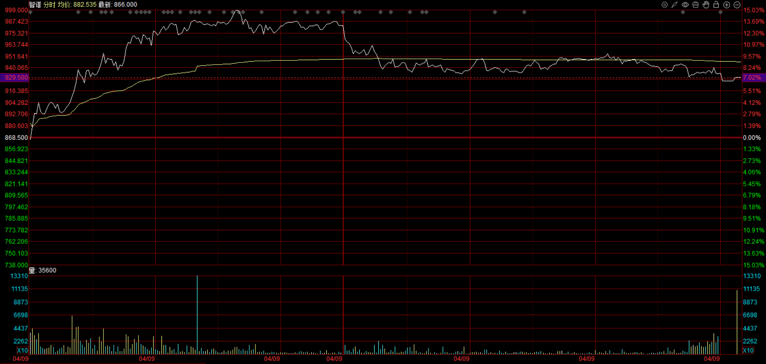The image size is (766, 364).
Task: Open the briefcase toolbox icon
Action: (696, 5)
